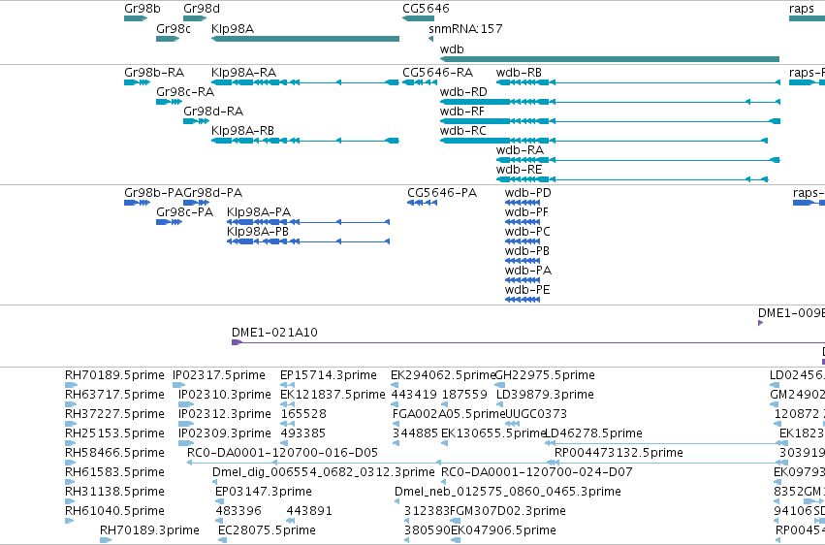Click the EP15714.3prime EST
825x545 pixels.
[287, 386]
